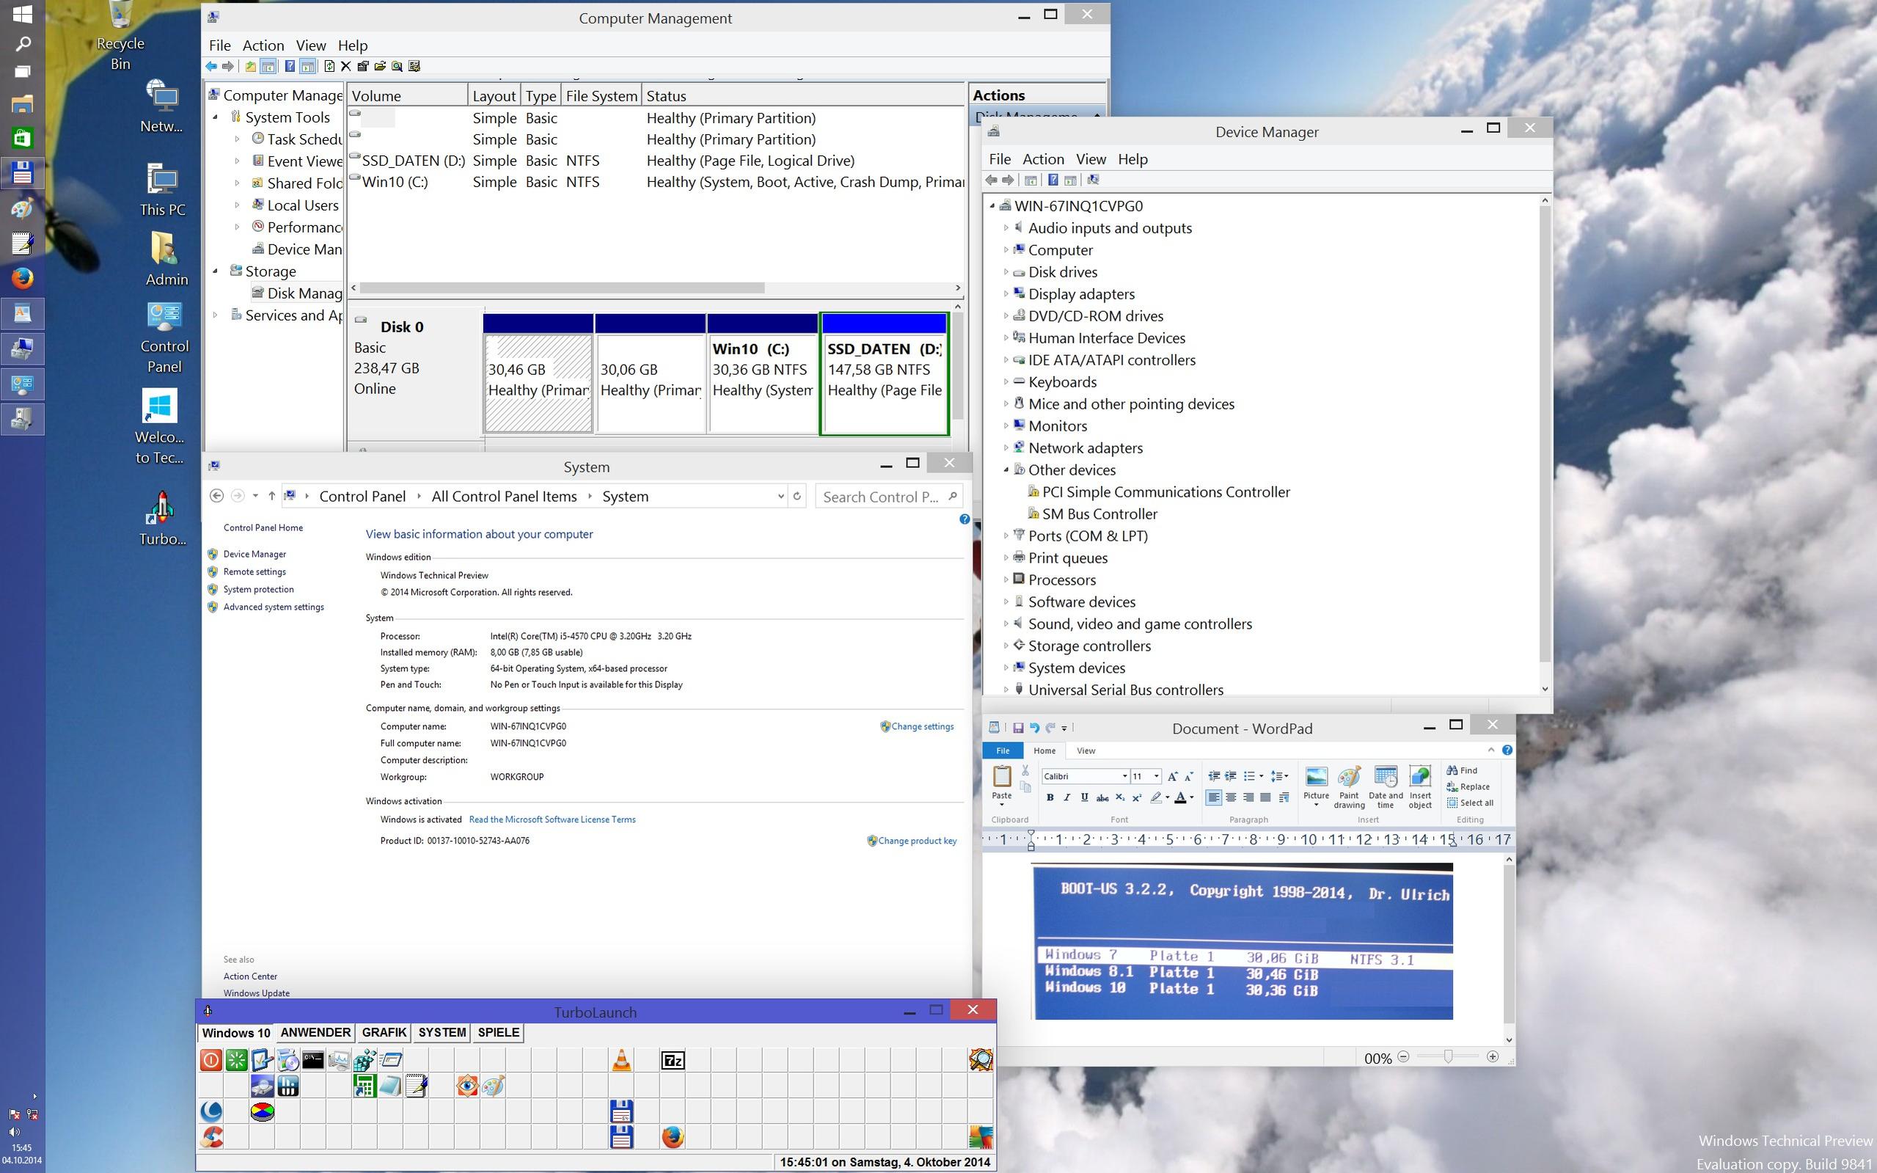Click the CCleaner icon in TurboLaunch
The image size is (1877, 1173).
point(211,1136)
